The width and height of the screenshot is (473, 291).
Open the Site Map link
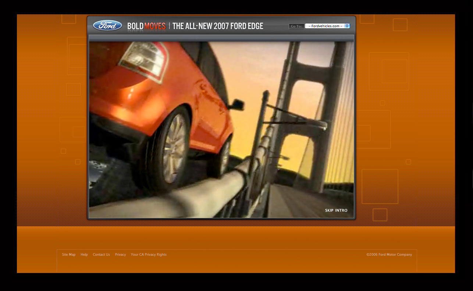(69, 255)
